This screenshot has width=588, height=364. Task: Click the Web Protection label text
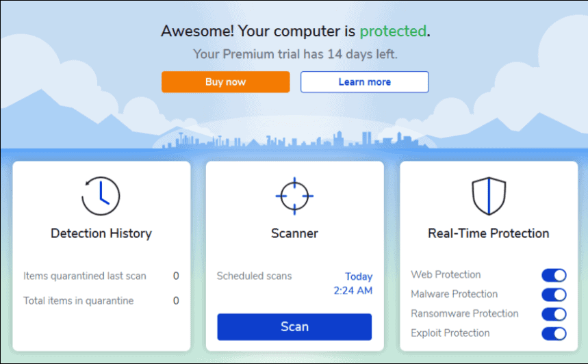(446, 274)
